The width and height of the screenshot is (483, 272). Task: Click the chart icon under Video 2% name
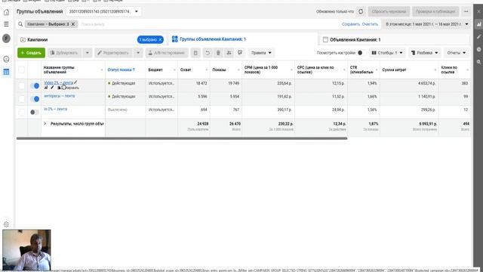tap(46, 88)
